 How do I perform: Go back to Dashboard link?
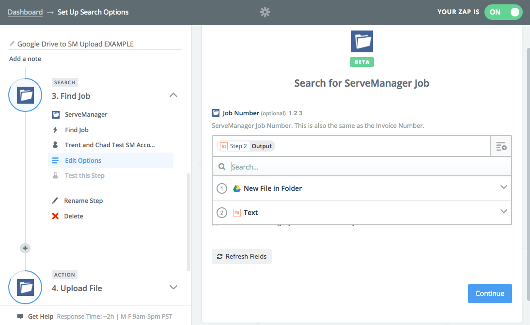click(x=25, y=12)
